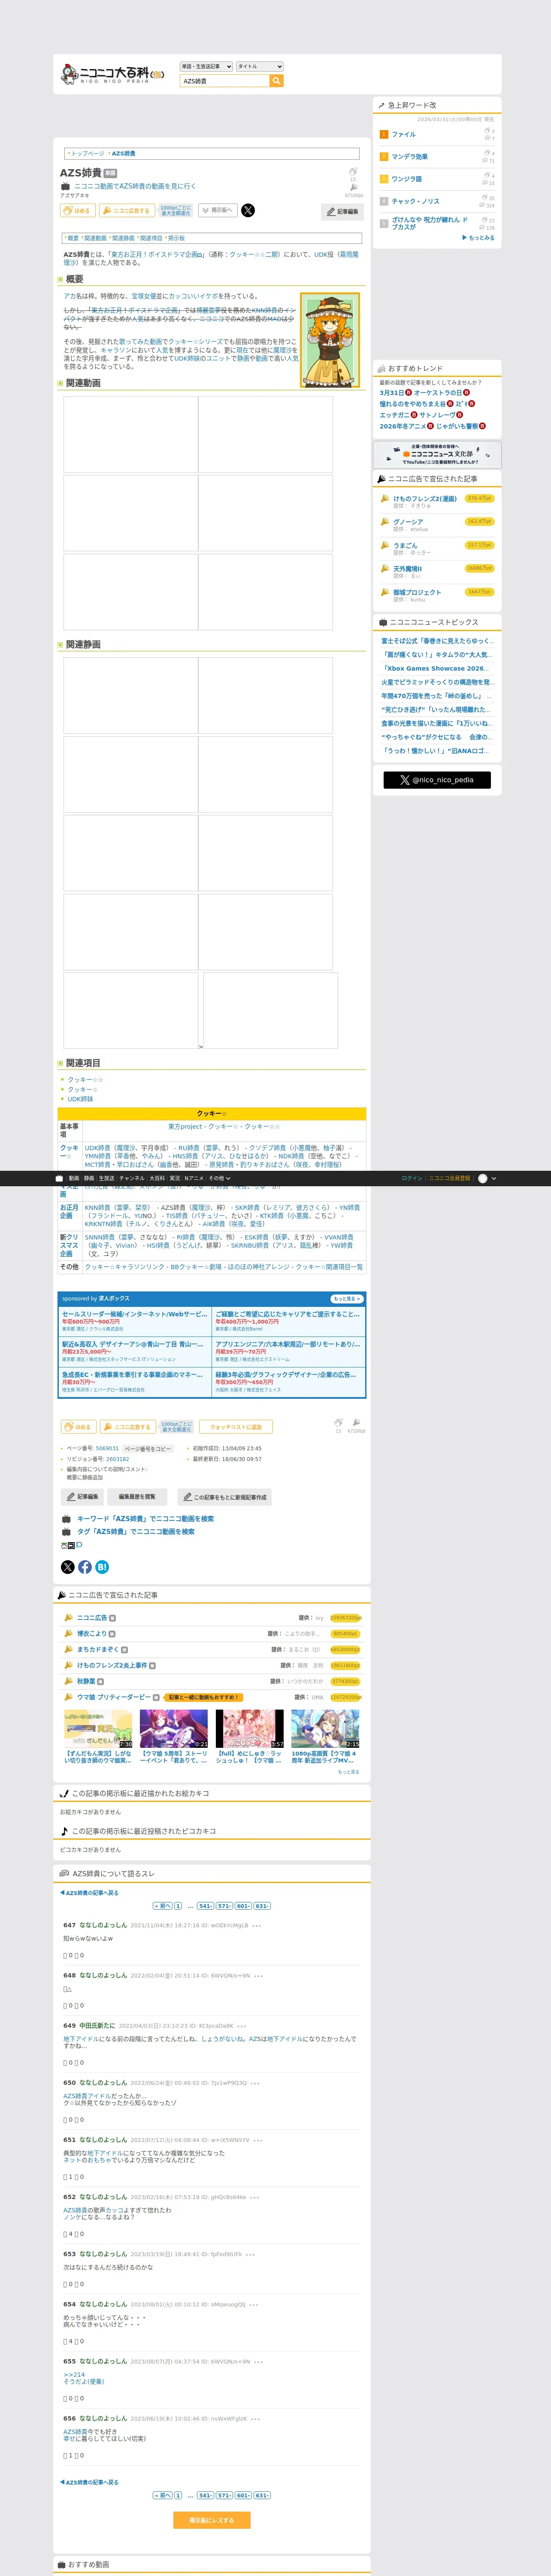Click the X icon next to Facebook icon
The height and width of the screenshot is (2576, 551).
tap(68, 1567)
